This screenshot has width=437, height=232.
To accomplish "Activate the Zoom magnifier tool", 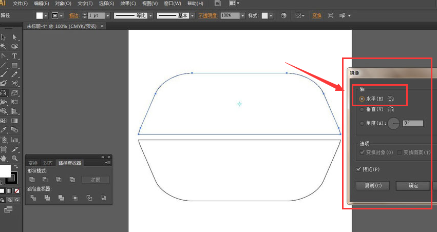I will pos(15,158).
